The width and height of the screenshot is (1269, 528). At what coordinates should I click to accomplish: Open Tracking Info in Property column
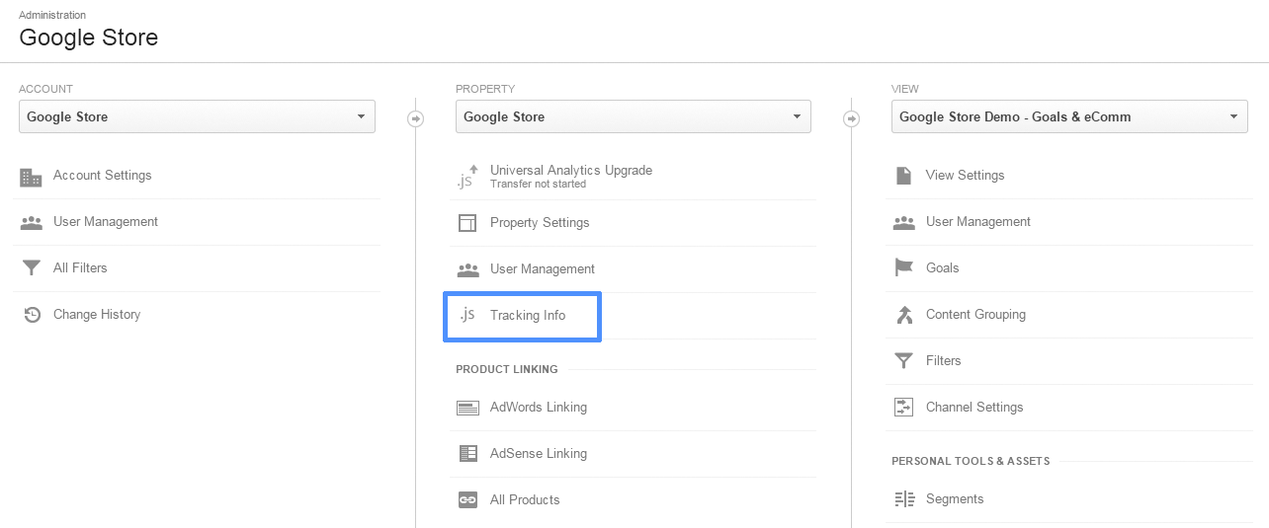pyautogui.click(x=528, y=316)
